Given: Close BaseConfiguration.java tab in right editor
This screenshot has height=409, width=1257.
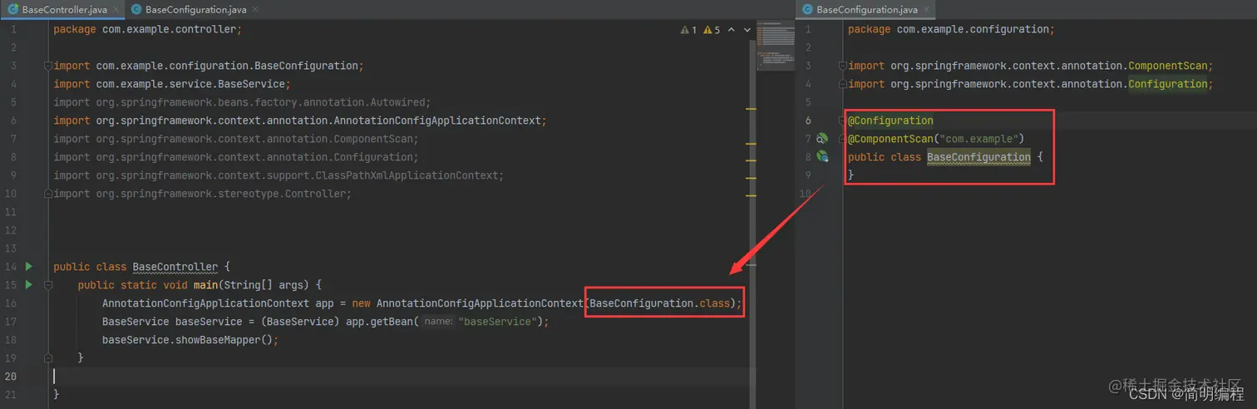Looking at the screenshot, I should [924, 10].
